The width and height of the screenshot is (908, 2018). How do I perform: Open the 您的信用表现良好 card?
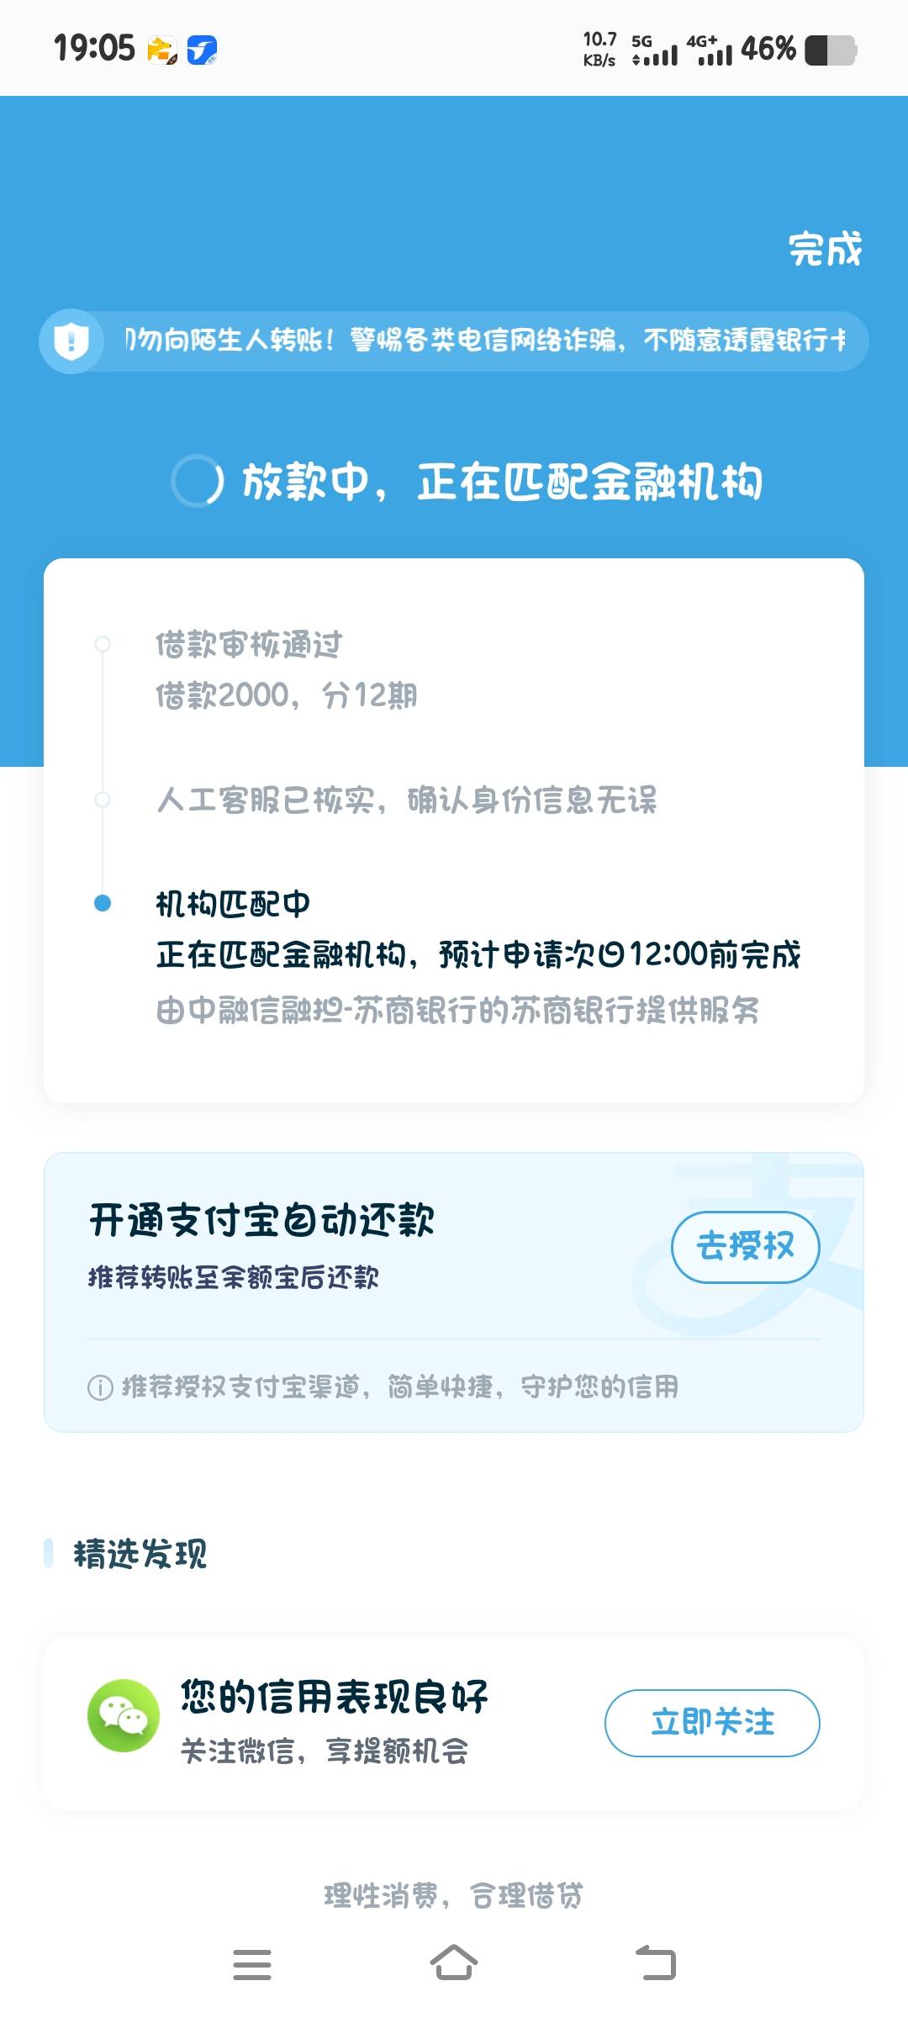(x=454, y=1723)
